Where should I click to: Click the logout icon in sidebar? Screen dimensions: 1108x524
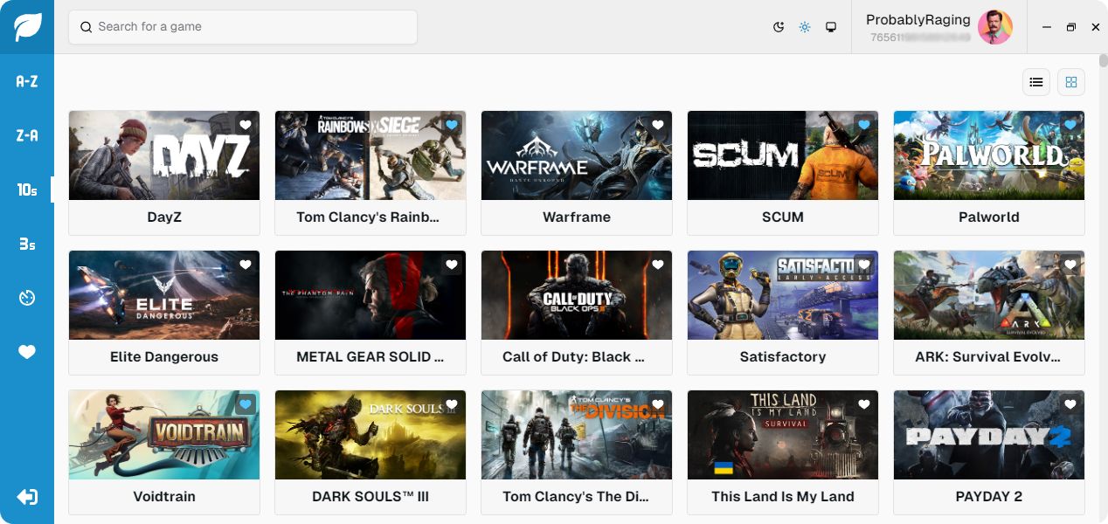point(27,497)
